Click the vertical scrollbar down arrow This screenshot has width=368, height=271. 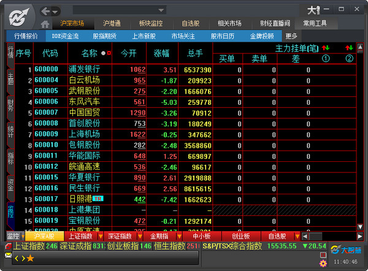[360, 227]
